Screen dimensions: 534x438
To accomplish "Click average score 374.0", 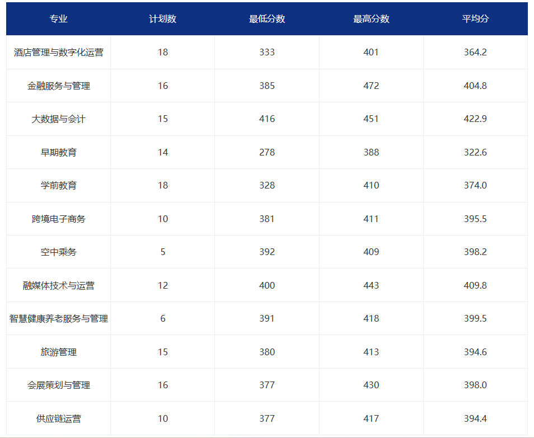I will tap(475, 185).
